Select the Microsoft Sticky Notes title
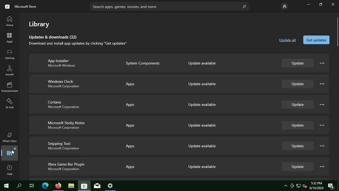The height and width of the screenshot is (191, 339). coord(66,123)
